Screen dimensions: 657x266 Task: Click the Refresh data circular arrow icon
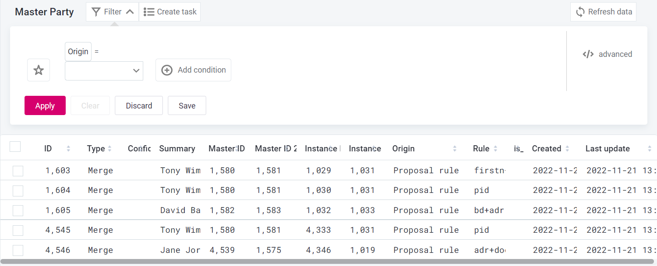[580, 12]
